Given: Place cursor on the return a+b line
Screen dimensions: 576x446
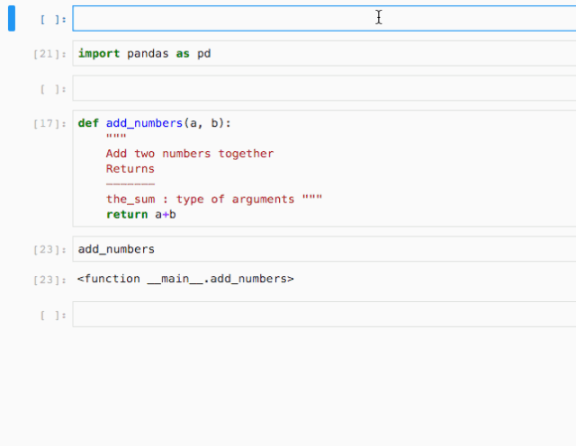Looking at the screenshot, I should coord(141,214).
